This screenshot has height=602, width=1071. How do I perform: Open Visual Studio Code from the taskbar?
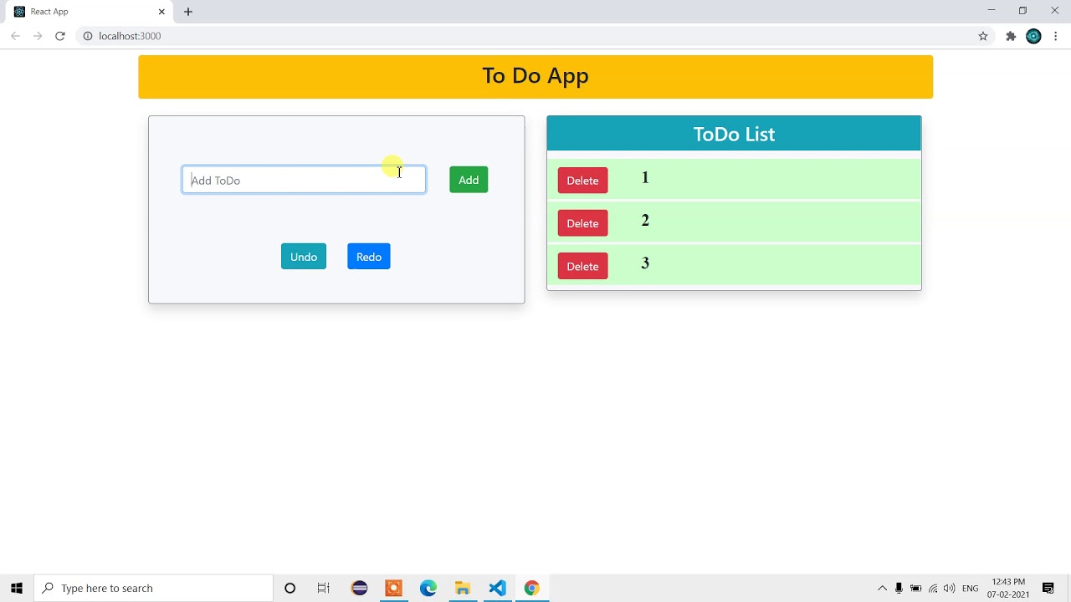click(x=497, y=588)
